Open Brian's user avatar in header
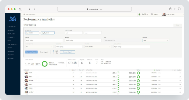The width and height of the screenshot is (189, 100). point(164,14)
